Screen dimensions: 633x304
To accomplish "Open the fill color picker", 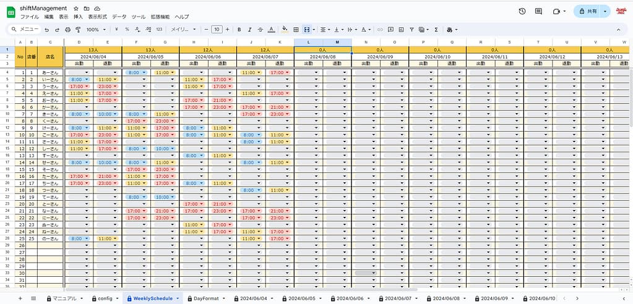I will pos(285,29).
